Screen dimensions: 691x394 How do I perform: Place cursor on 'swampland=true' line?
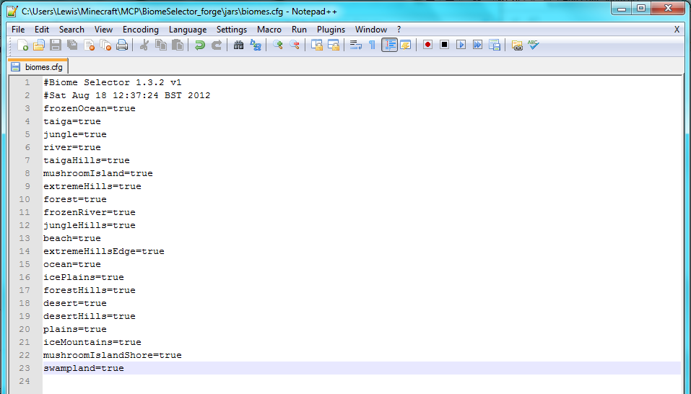[84, 368]
